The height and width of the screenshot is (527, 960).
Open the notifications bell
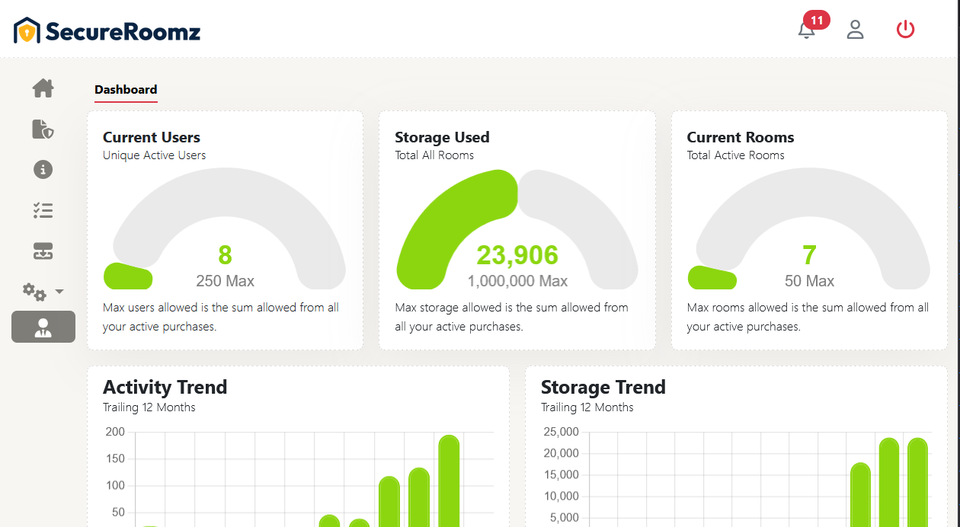tap(806, 30)
